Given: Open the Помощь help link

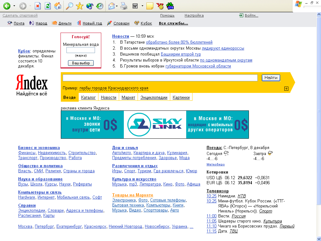Looking at the screenshot, I should click(167, 15).
